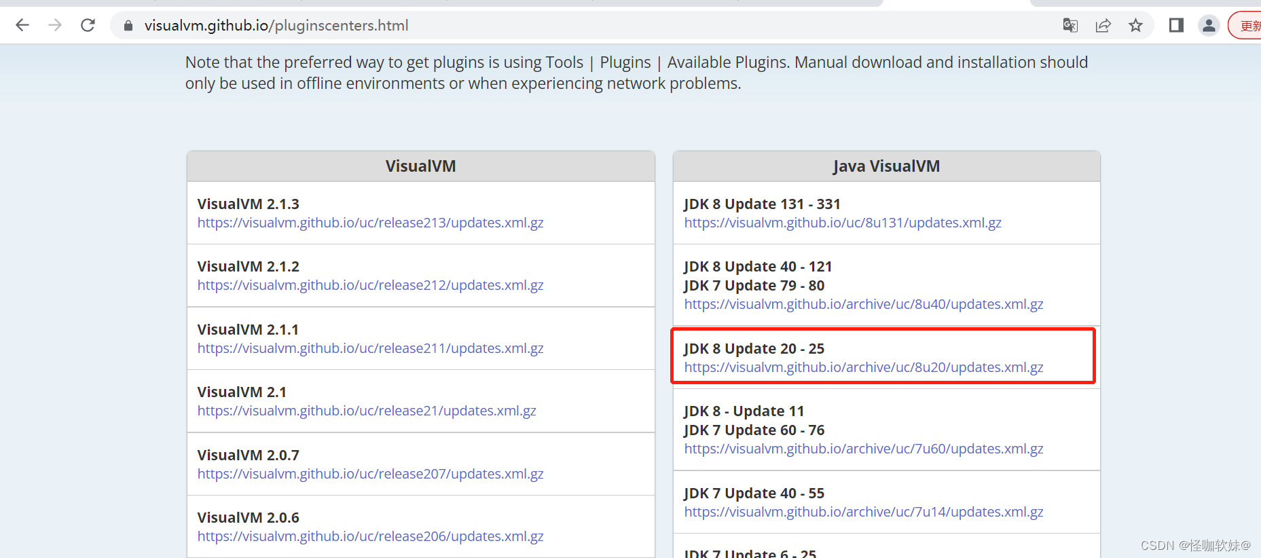Select JDK 8 Update 40 - 121 text
Image resolution: width=1261 pixels, height=558 pixels.
(758, 266)
